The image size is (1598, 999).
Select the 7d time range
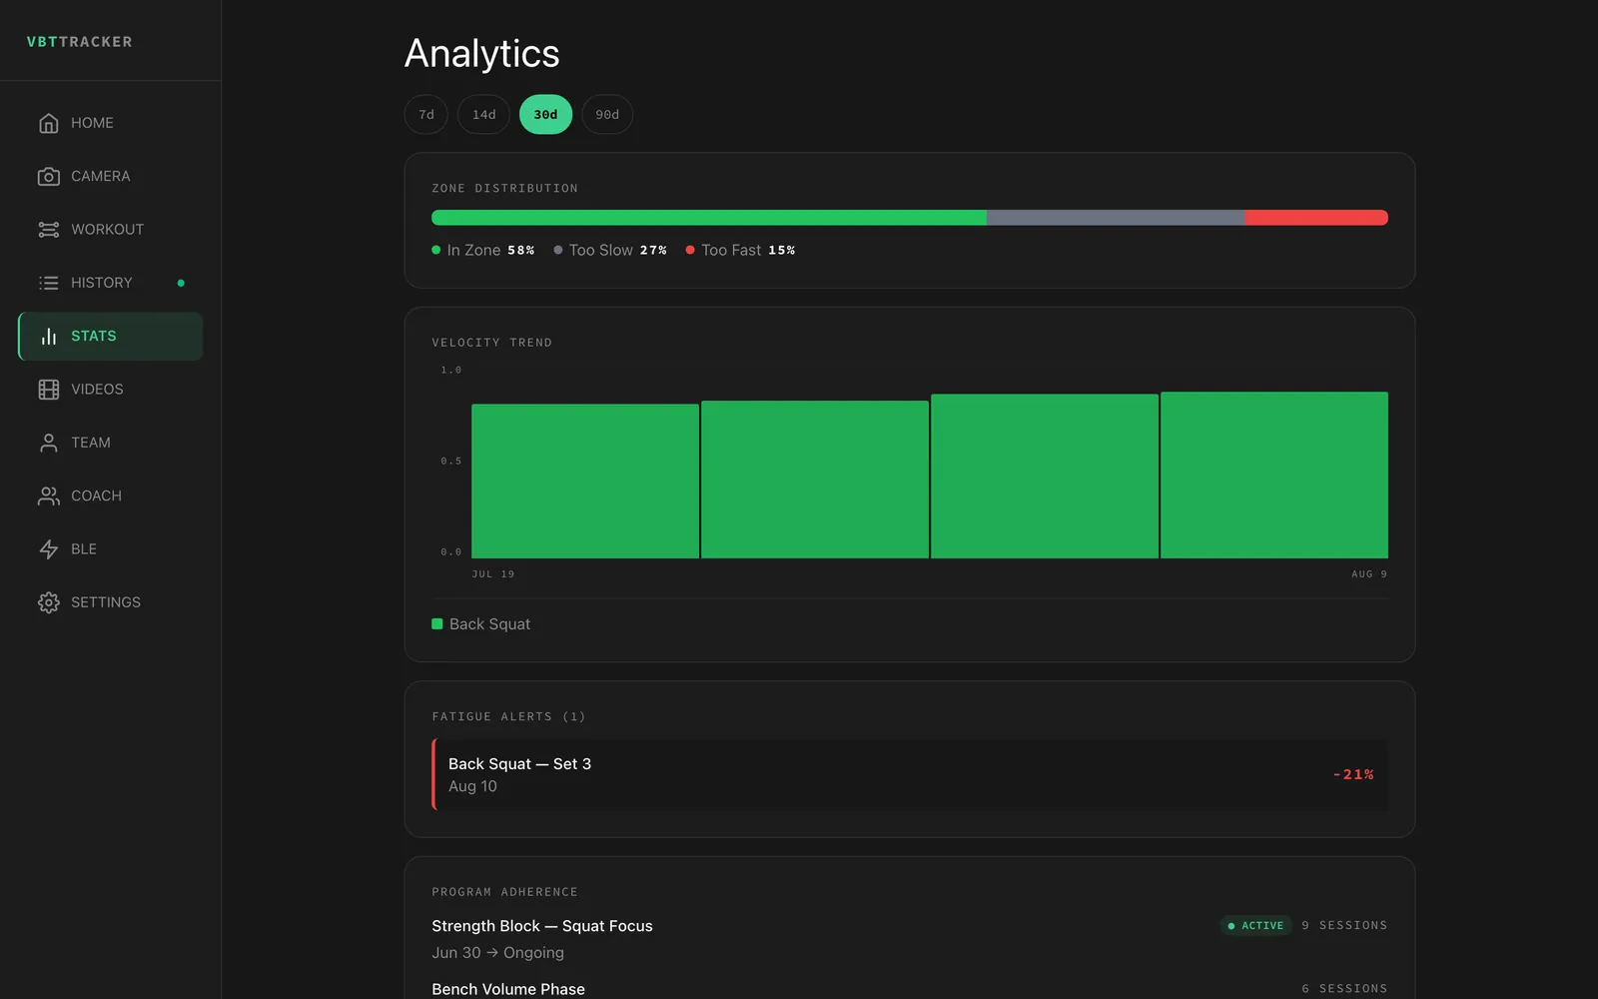(426, 115)
